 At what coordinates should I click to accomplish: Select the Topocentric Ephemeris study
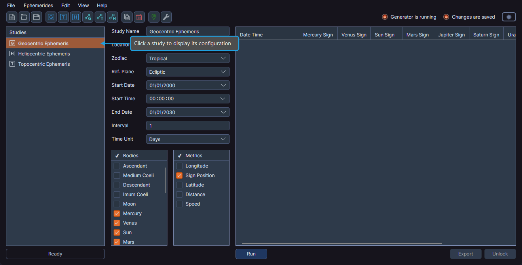[x=44, y=64]
